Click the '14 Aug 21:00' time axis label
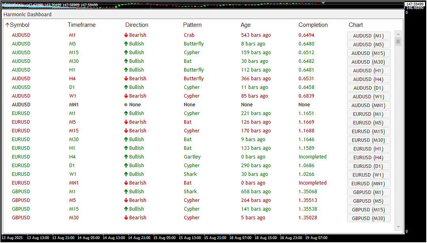427x243 pixels. click(x=139, y=238)
